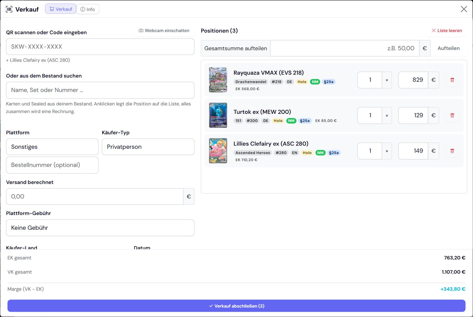The height and width of the screenshot is (317, 473).
Task: Click the VK gesamt value 1.107,00 €
Action: 453,272
